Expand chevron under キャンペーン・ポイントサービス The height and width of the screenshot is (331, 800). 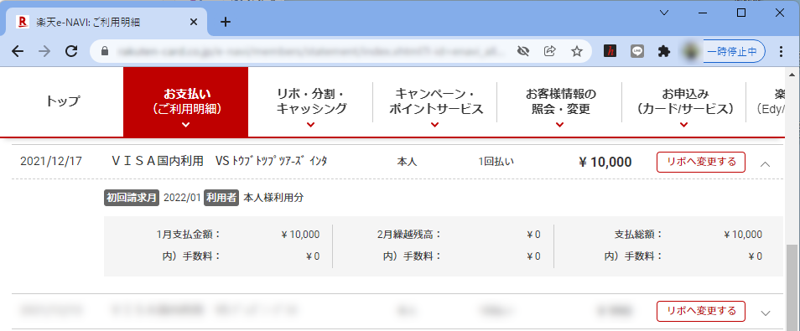tap(435, 125)
